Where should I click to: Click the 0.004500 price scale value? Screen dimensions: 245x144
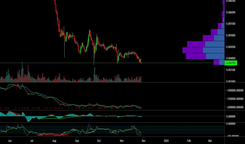[x=231, y=47]
